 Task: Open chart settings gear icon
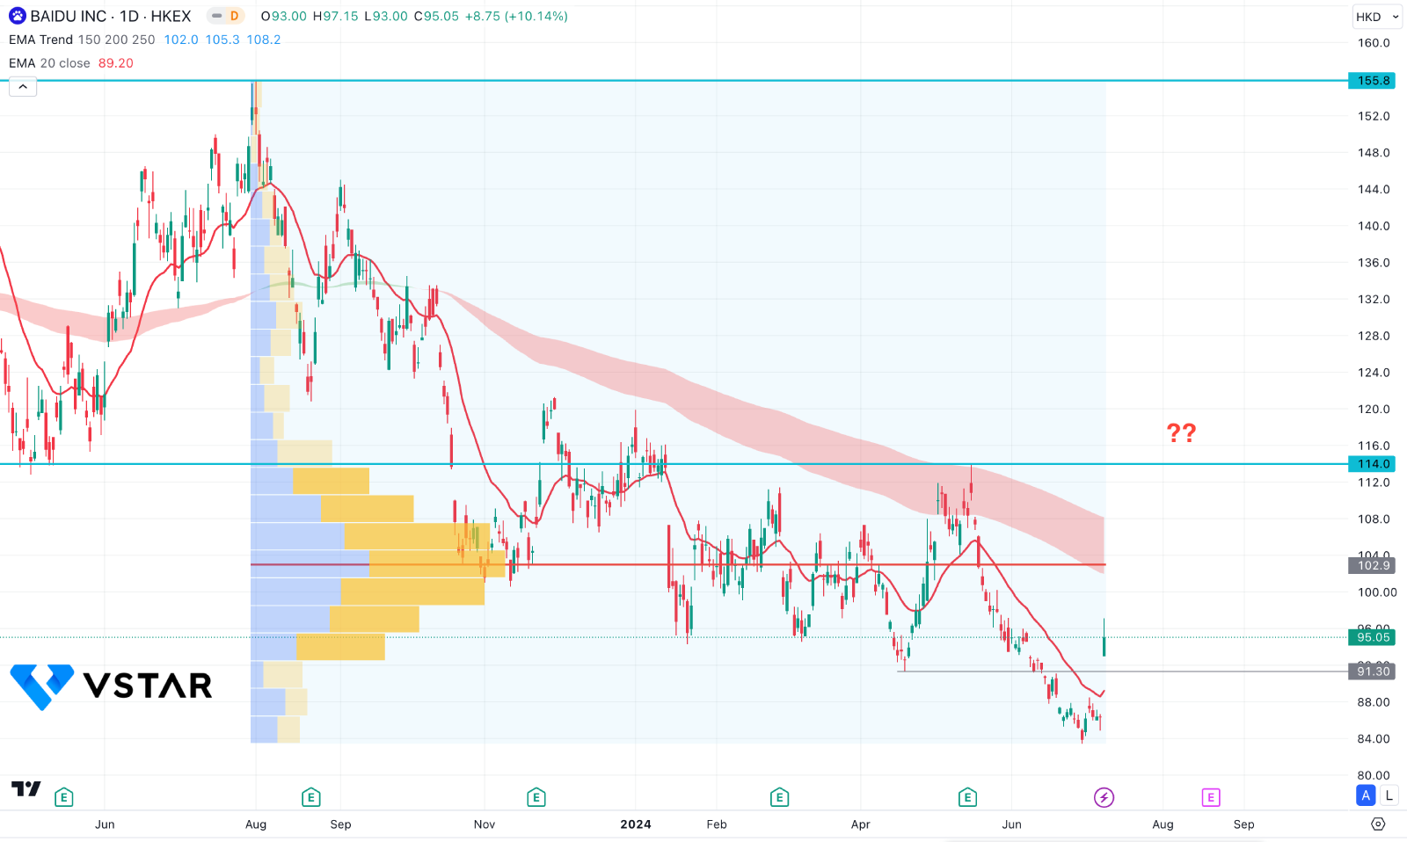pos(1378,824)
